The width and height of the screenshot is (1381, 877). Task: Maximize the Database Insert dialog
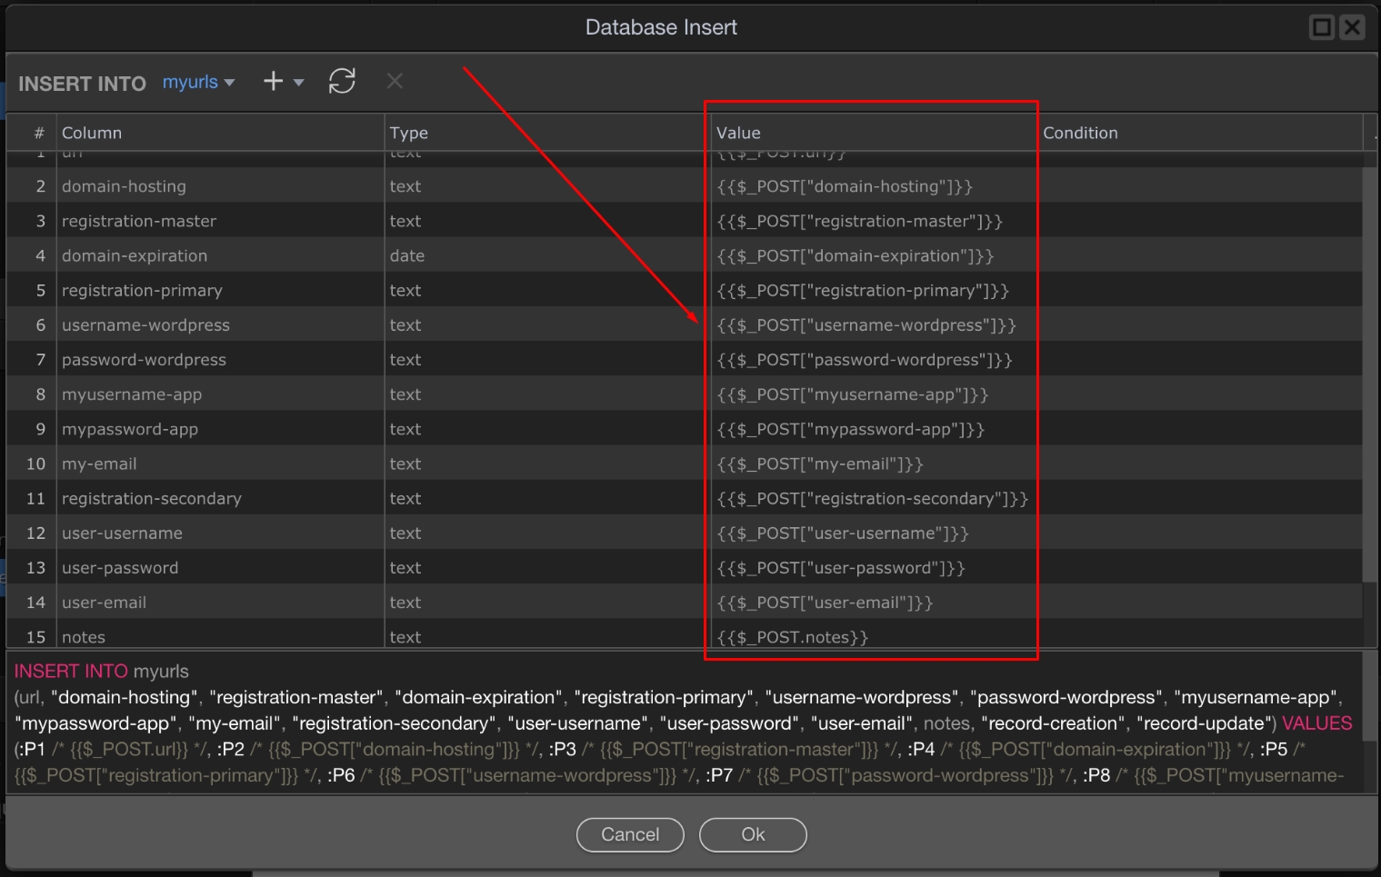point(1321,27)
